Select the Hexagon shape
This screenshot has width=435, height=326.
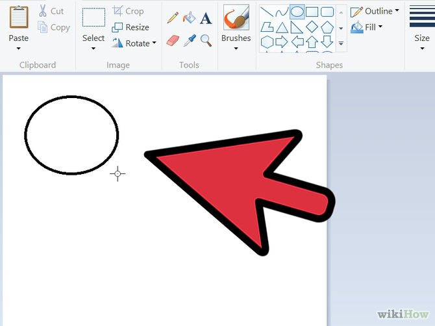coord(267,42)
